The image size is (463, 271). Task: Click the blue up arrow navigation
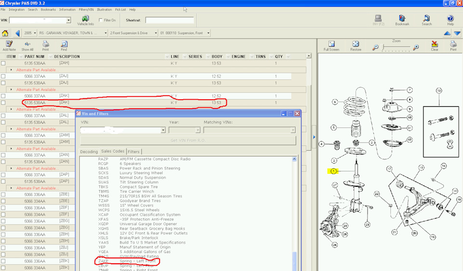[447, 33]
